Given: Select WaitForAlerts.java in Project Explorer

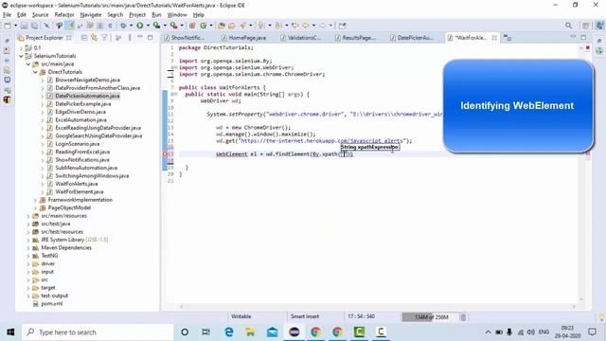Looking at the screenshot, I should pos(76,184).
